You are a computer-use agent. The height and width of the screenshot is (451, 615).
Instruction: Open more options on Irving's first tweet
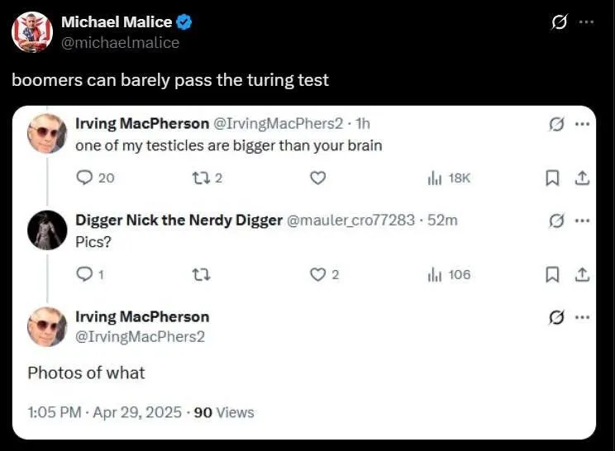tap(582, 124)
